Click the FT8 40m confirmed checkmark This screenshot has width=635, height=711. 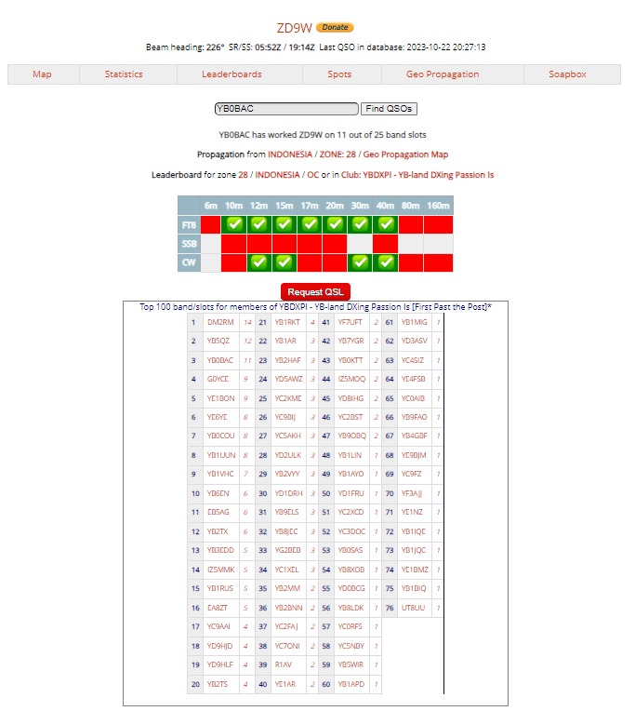pos(387,224)
